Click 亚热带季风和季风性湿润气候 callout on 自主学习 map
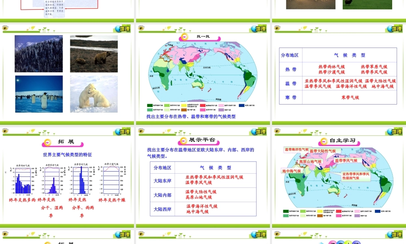The width and height of the screenshot is (406, 244). [x=356, y=176]
